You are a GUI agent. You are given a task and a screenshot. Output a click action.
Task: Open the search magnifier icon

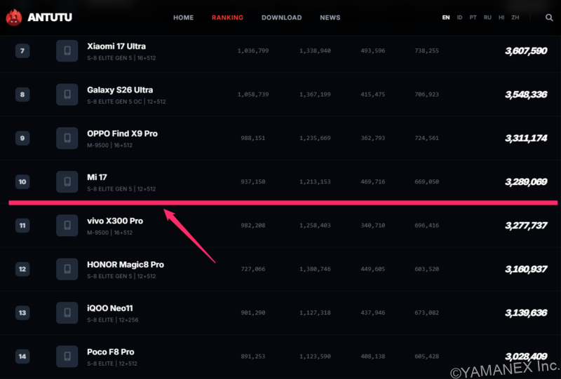[x=549, y=18]
